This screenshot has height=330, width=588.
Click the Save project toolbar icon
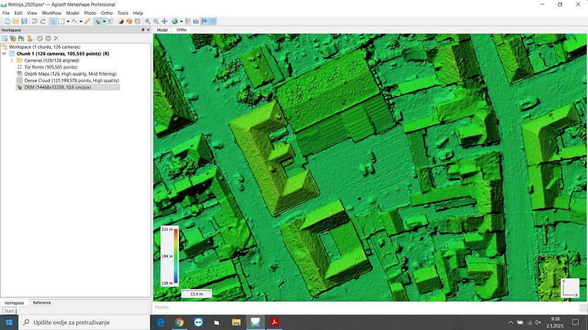coord(23,21)
